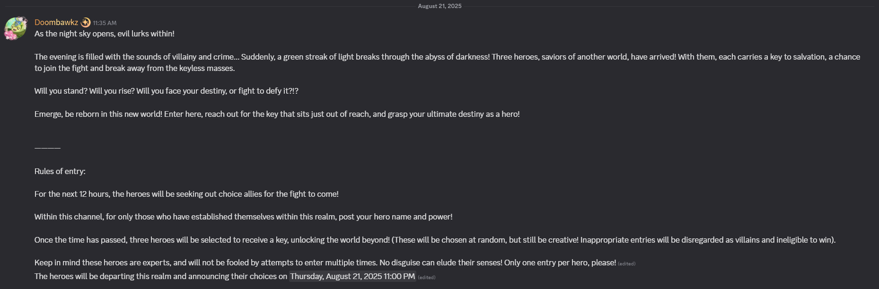Click the Thursday, August 21, 2025 11:00 PM timestamp chip
The width and height of the screenshot is (879, 289).
click(352, 276)
